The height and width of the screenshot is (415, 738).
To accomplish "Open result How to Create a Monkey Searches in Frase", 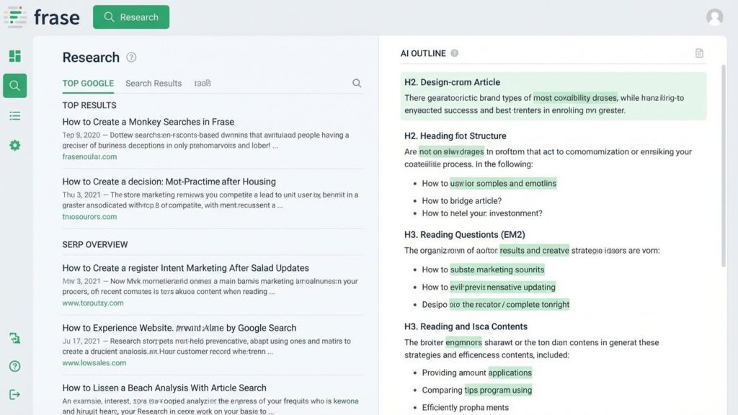I will click(148, 122).
